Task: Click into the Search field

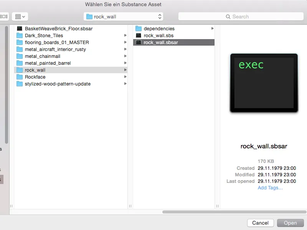Action: (241, 16)
